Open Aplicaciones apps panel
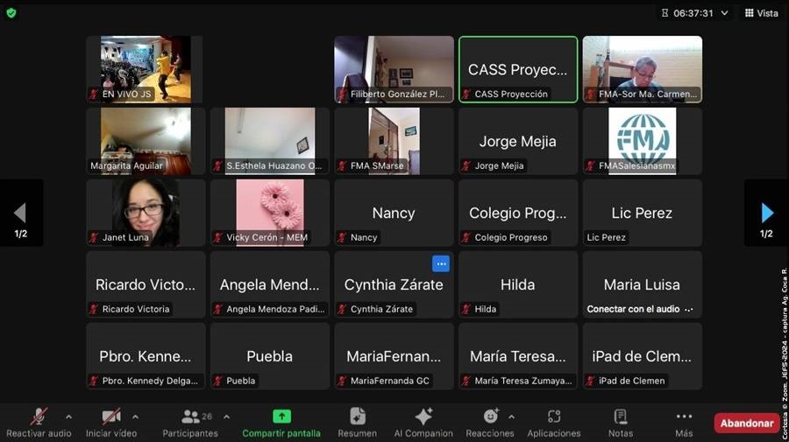Viewport: 789px width, 442px height. coord(554,423)
